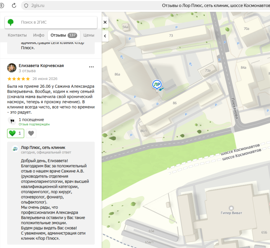Click the 2gis.ru address bar
Screen dimensions: 270x248
click(x=38, y=6)
